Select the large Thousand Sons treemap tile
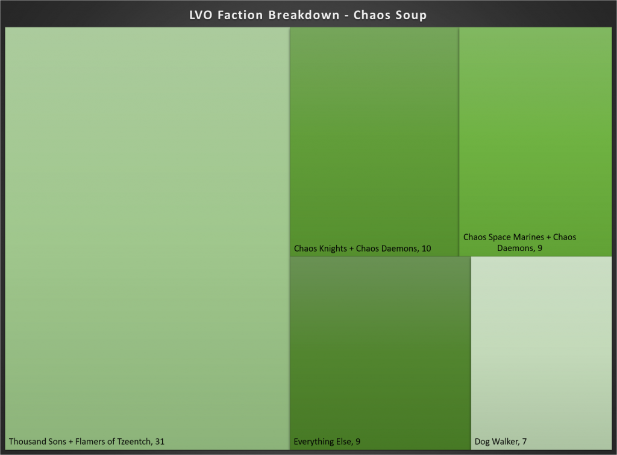617x455 pixels. [x=147, y=229]
